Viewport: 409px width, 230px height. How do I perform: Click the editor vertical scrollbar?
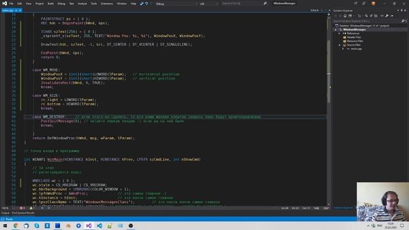[x=329, y=109]
